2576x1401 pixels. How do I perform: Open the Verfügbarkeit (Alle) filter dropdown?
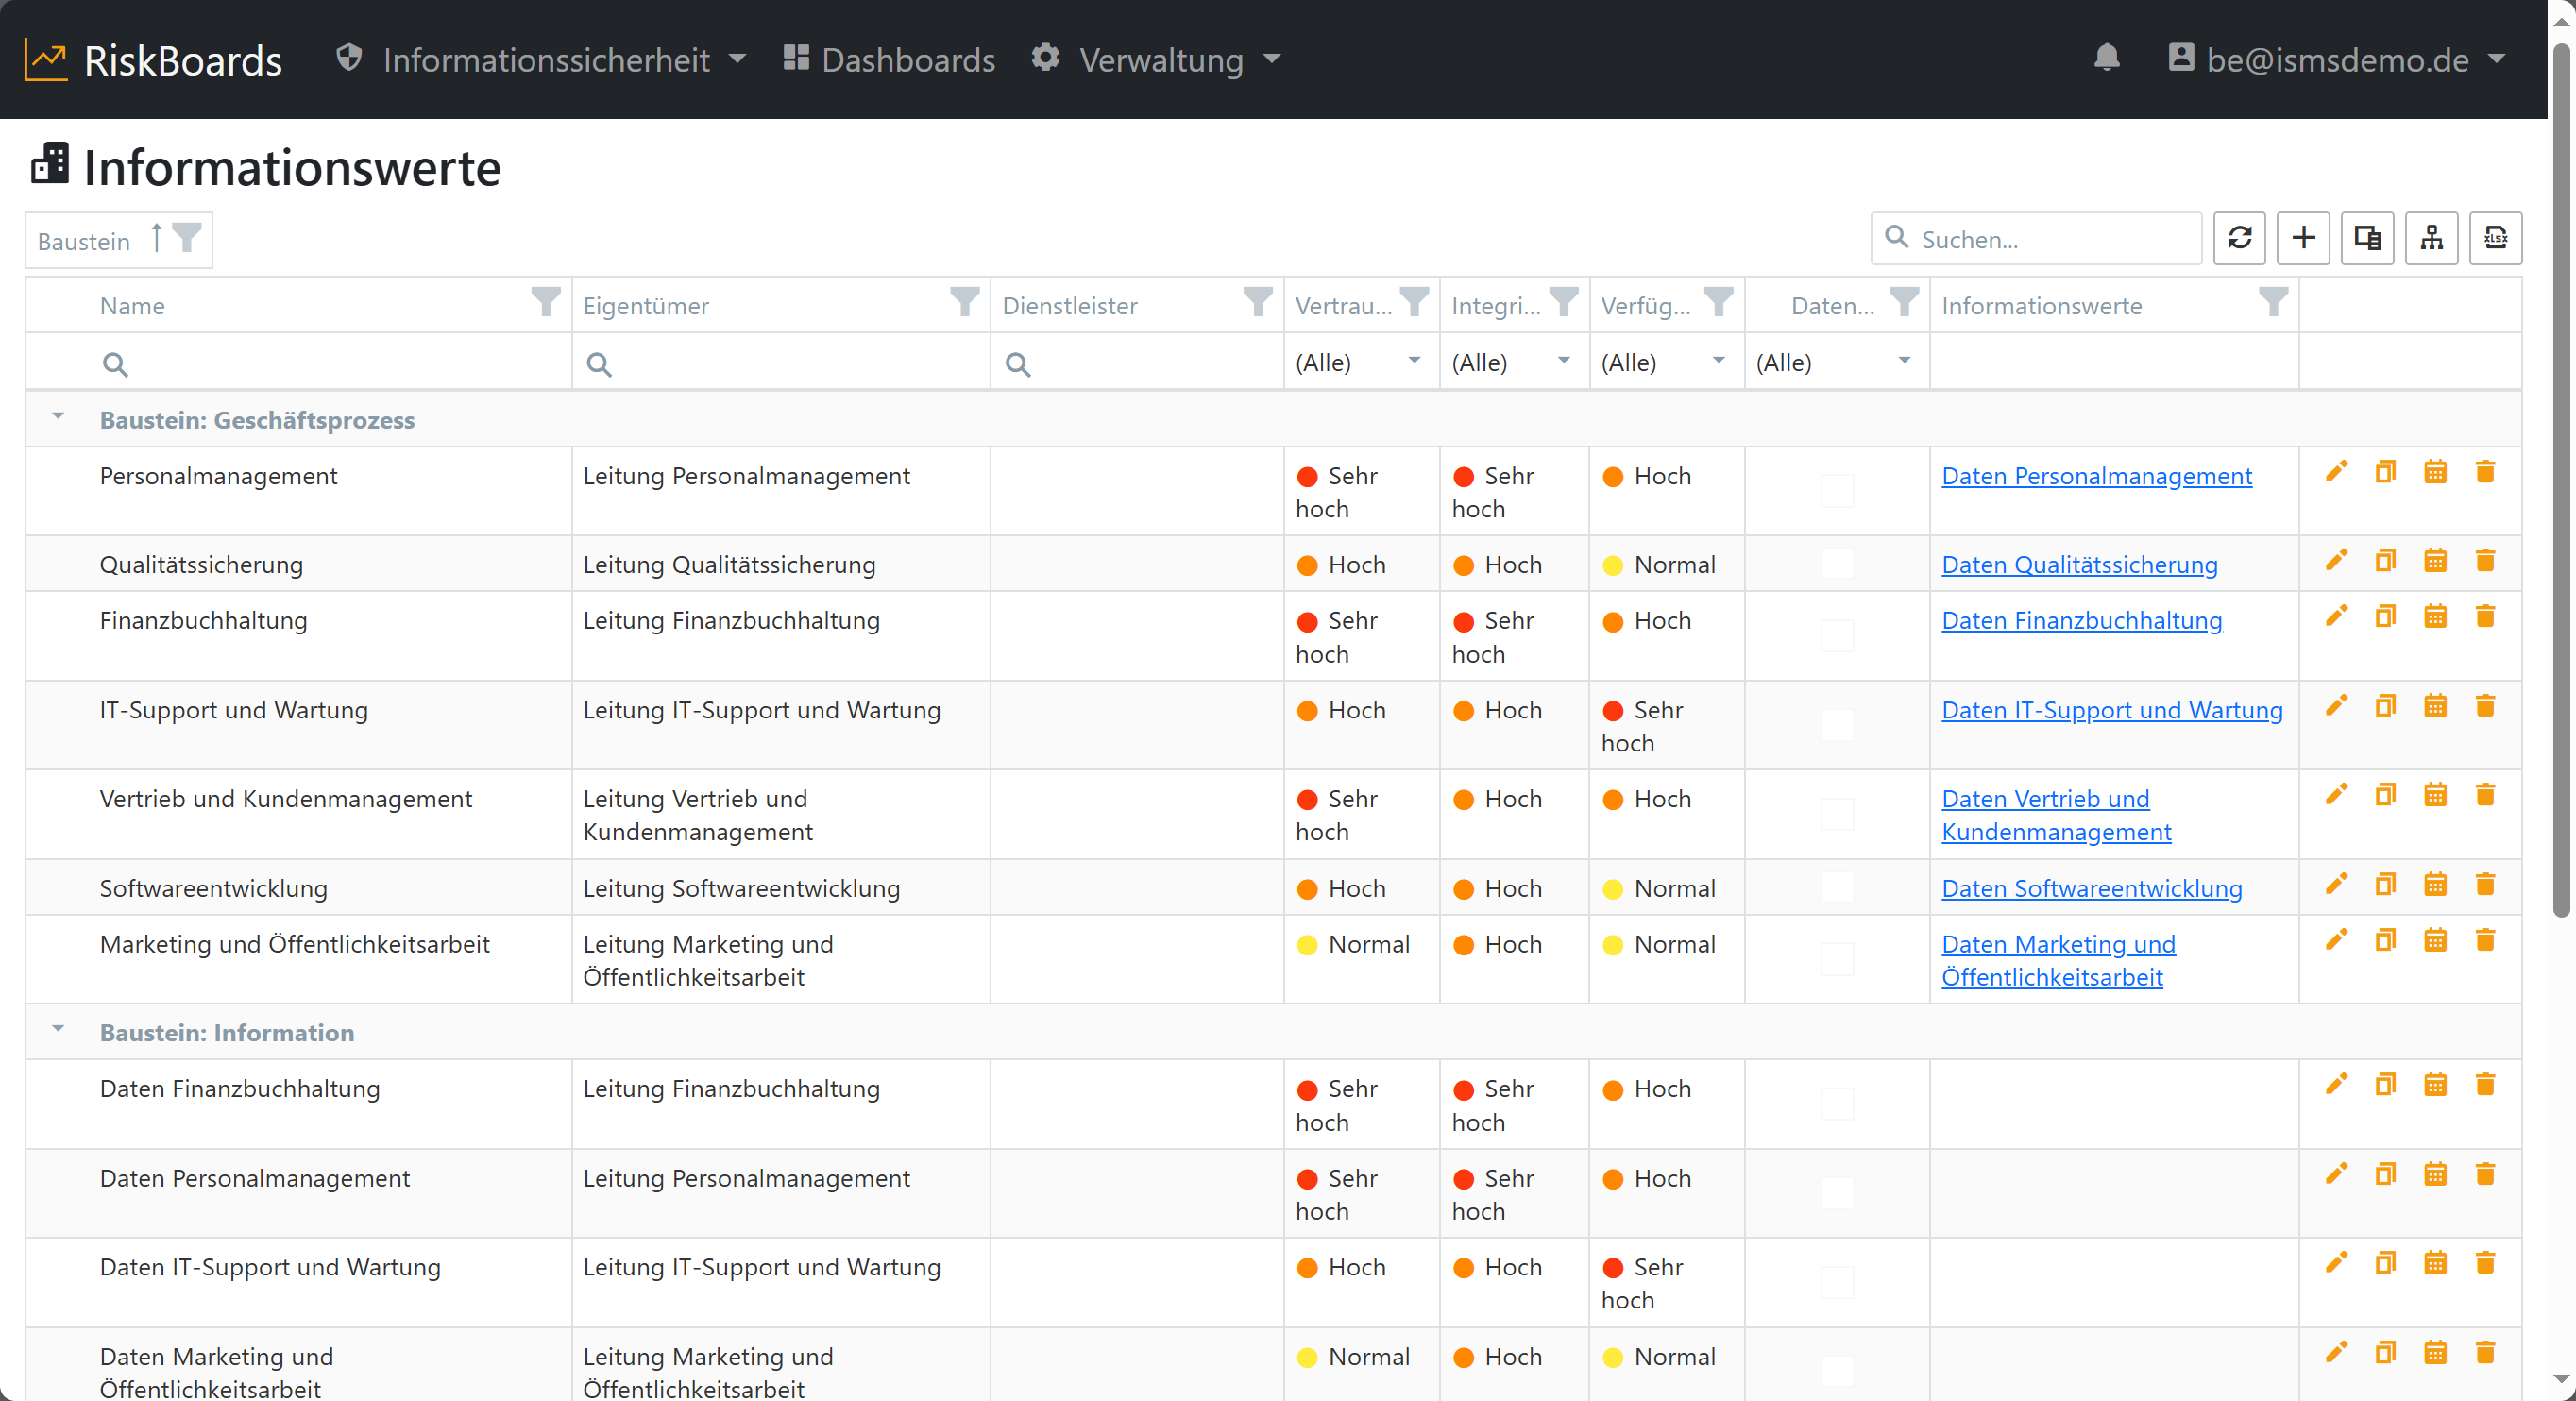click(1666, 362)
